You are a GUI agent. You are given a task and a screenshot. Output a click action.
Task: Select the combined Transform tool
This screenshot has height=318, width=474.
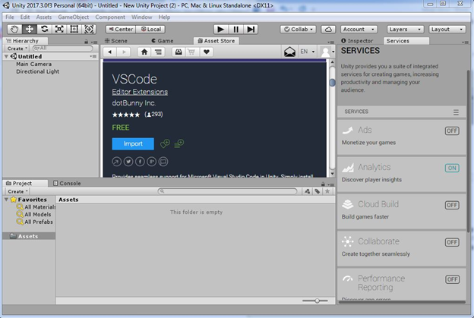pyautogui.click(x=89, y=30)
